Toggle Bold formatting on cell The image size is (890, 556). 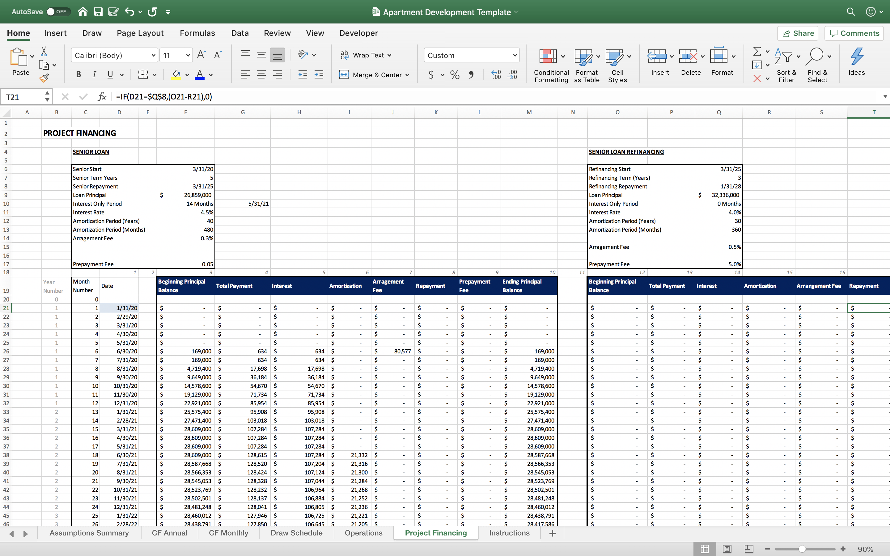[78, 75]
